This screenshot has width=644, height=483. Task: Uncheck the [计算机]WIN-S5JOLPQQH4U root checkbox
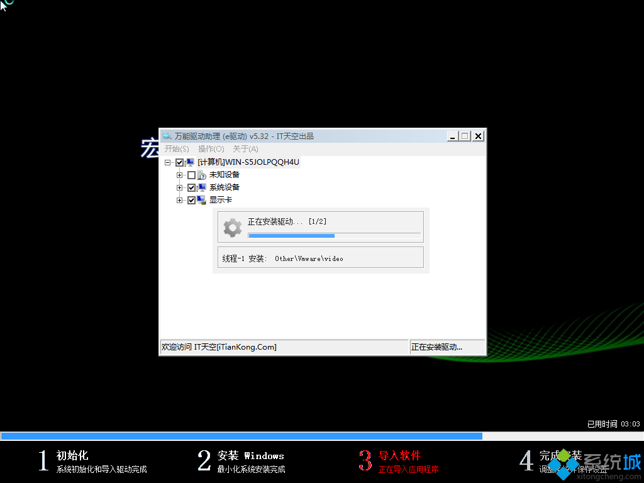(x=179, y=162)
